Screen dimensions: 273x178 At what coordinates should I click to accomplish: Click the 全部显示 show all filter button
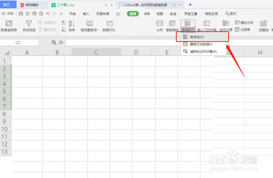click(x=47, y=22)
